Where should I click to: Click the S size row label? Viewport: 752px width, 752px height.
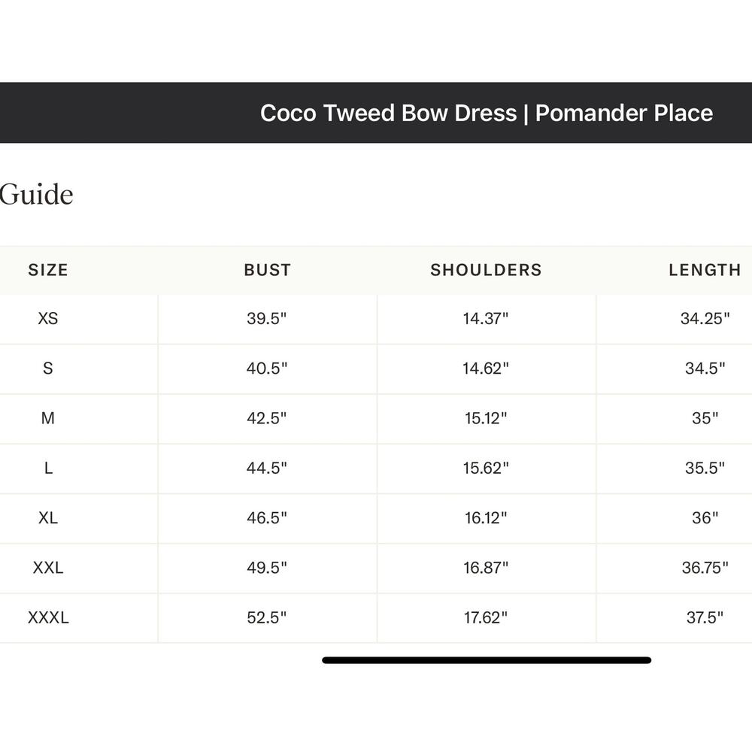[x=48, y=368]
